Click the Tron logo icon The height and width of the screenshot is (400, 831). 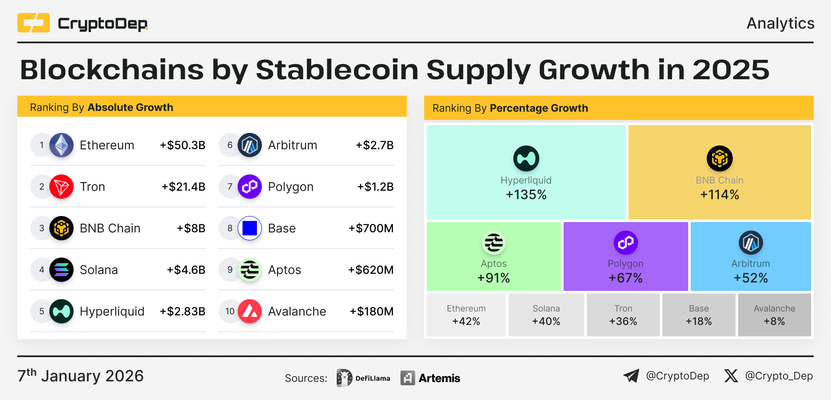(x=61, y=187)
